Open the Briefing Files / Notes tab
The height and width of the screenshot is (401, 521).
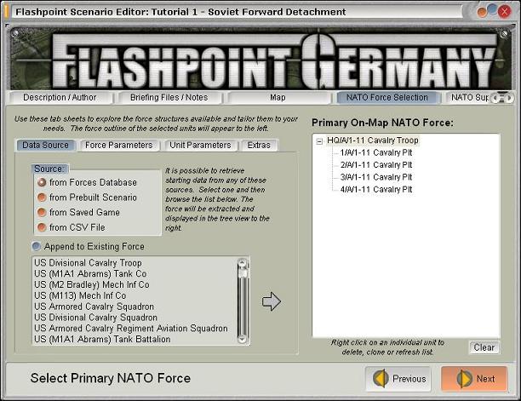pyautogui.click(x=169, y=97)
